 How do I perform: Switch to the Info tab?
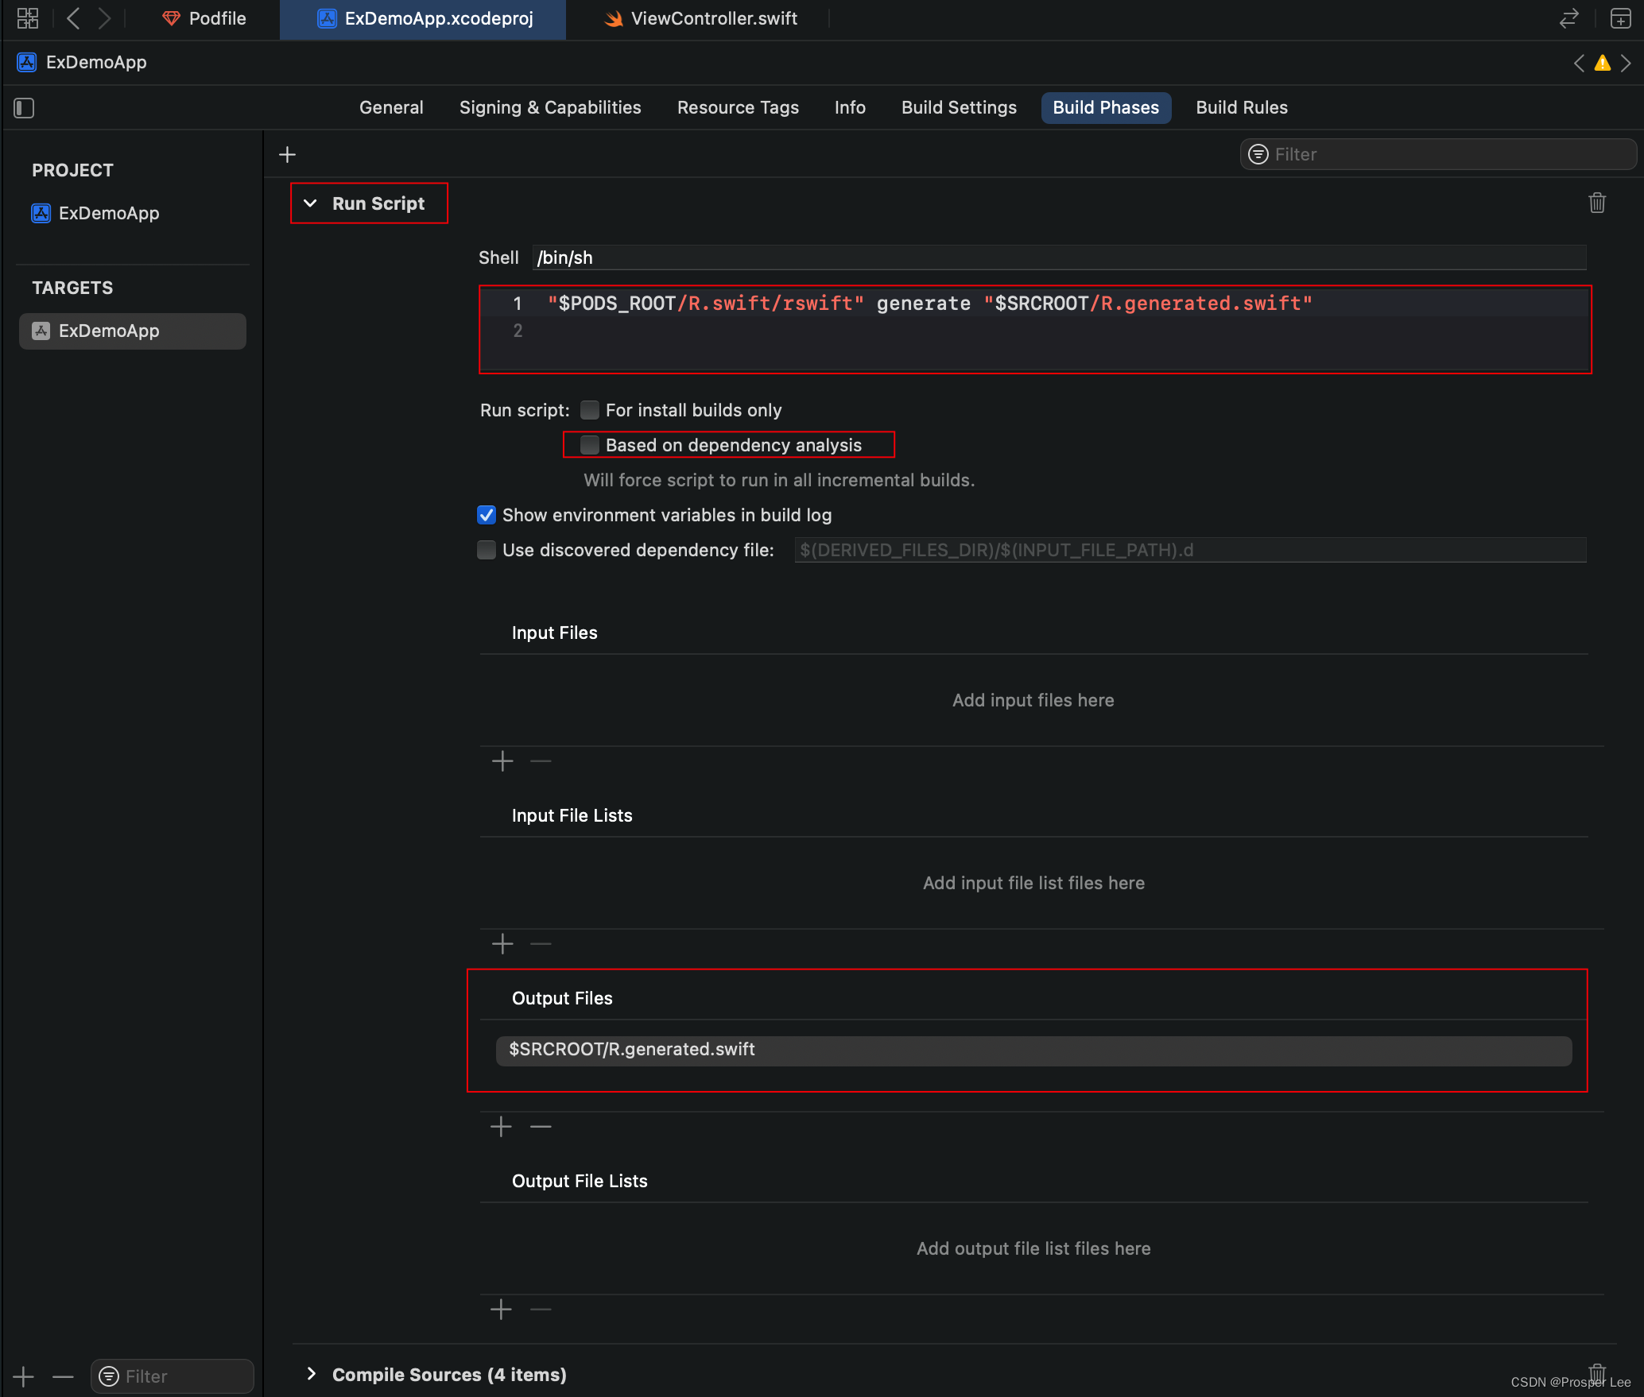(850, 107)
